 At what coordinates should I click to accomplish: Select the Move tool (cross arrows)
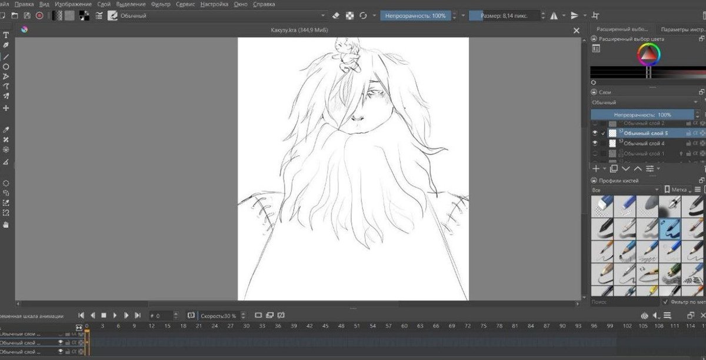click(6, 108)
